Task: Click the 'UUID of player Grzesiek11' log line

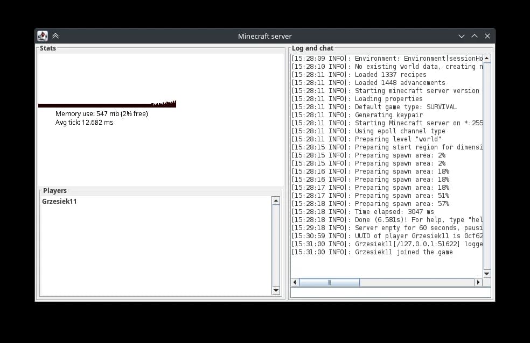Action: point(387,236)
